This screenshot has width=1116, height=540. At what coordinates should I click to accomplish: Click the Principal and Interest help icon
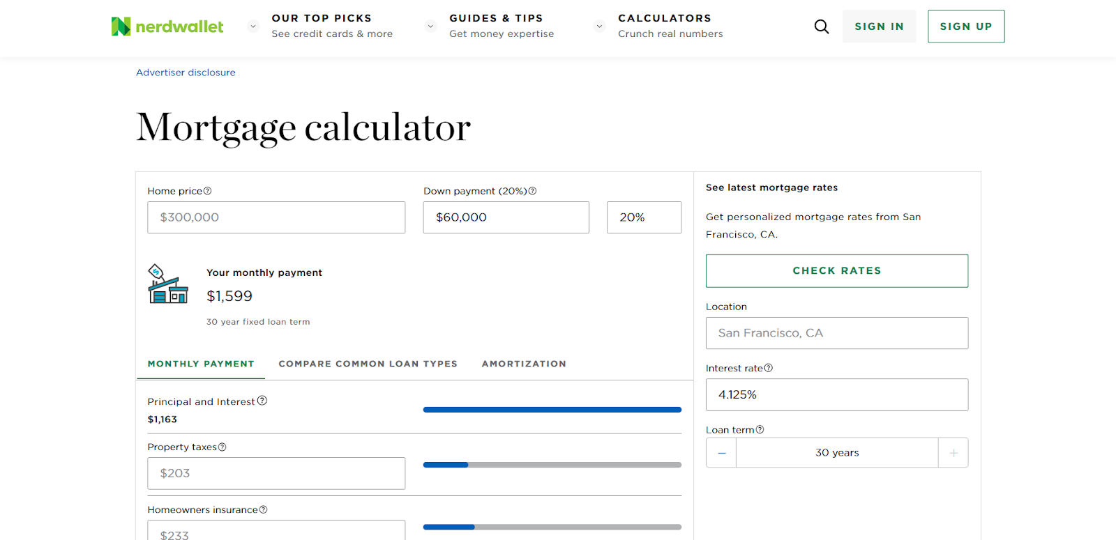(x=262, y=401)
